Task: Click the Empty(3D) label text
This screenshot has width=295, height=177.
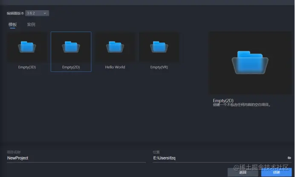Action: pyautogui.click(x=27, y=67)
